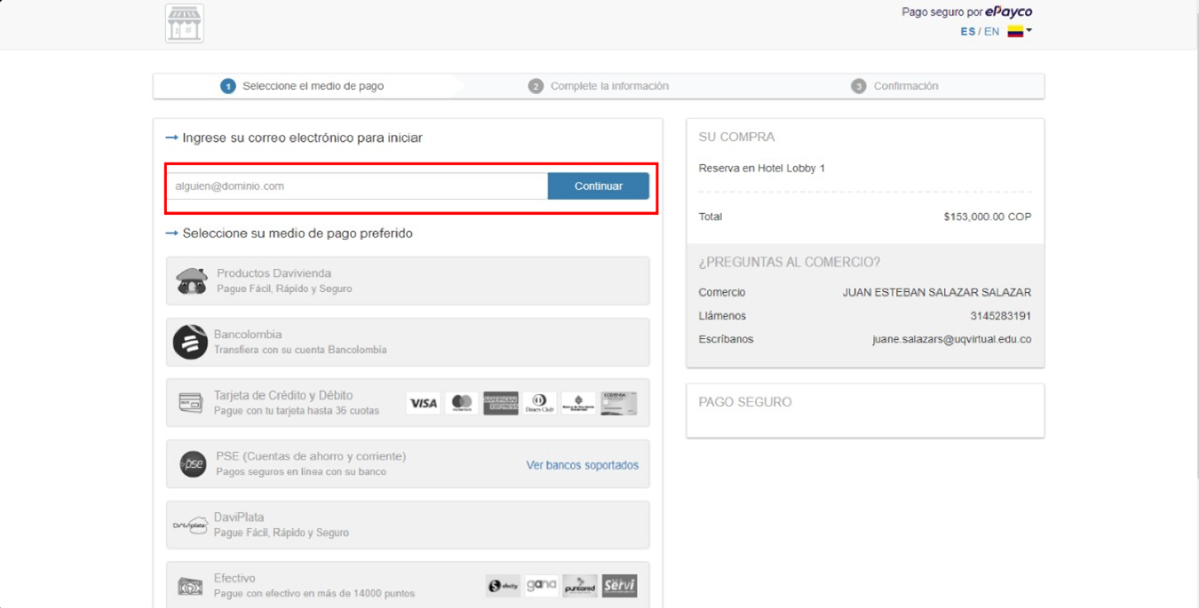
Task: Click the Diners Club logo
Action: click(539, 403)
